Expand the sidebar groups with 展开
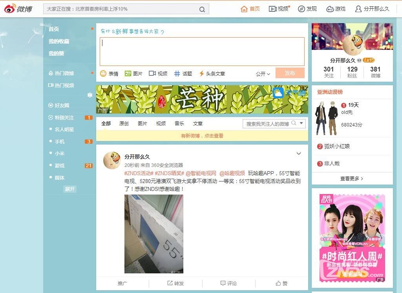402x293 pixels. [70, 189]
